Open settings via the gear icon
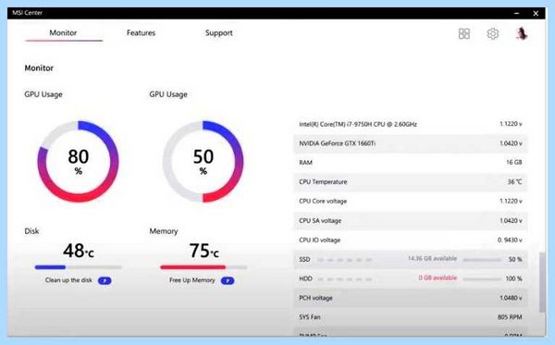The height and width of the screenshot is (345, 555). click(x=493, y=33)
